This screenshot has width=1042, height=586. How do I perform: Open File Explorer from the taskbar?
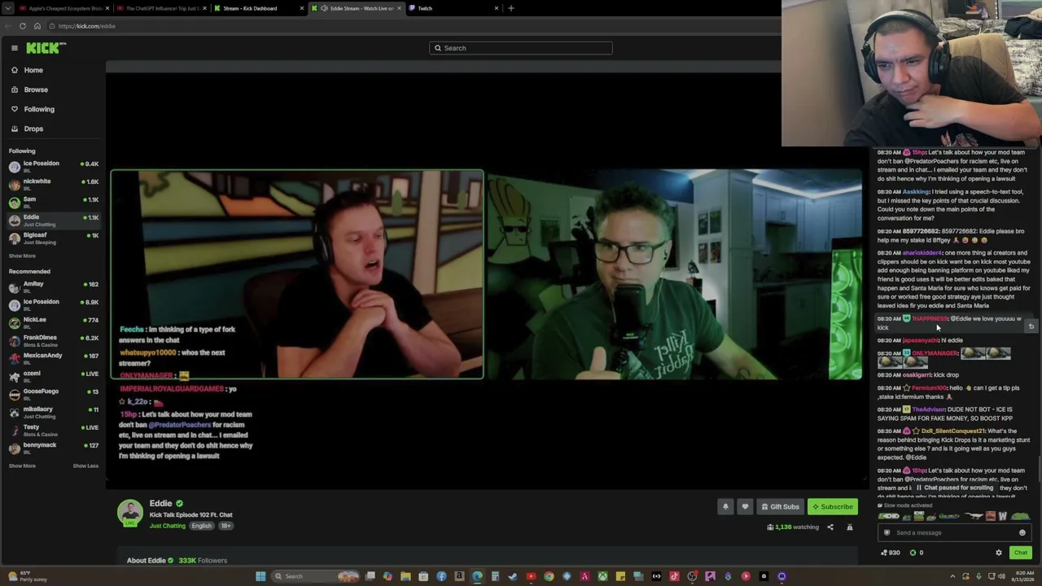[405, 576]
